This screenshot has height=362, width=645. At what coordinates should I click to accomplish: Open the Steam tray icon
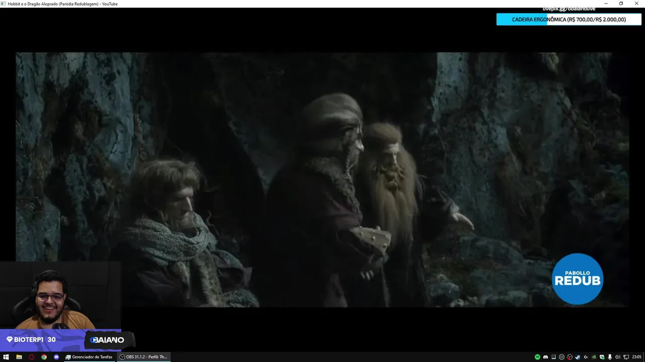577,357
